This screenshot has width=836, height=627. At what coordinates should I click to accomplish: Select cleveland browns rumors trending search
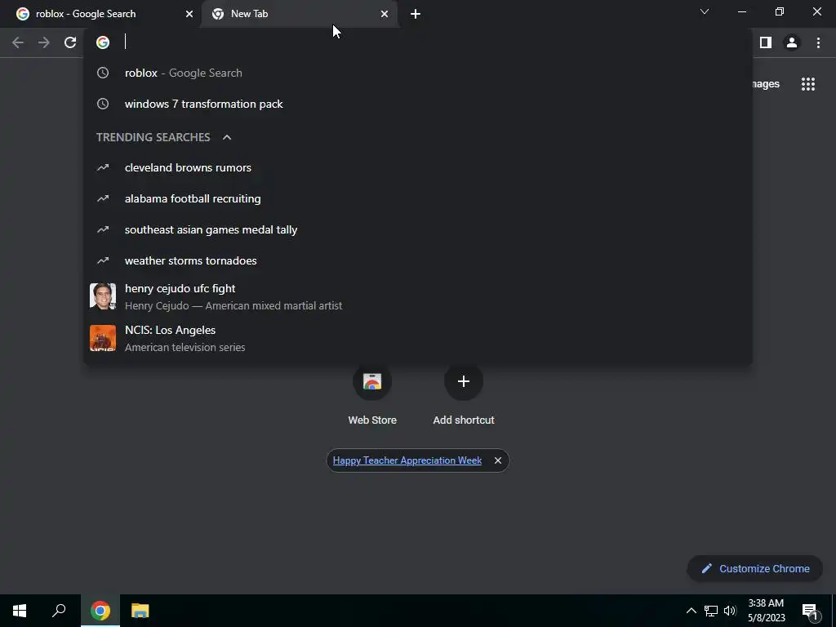418,167
